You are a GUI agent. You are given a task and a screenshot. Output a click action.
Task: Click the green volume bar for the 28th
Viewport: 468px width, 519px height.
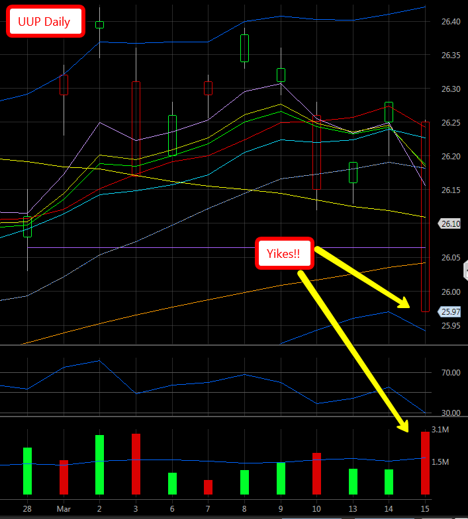(x=27, y=471)
